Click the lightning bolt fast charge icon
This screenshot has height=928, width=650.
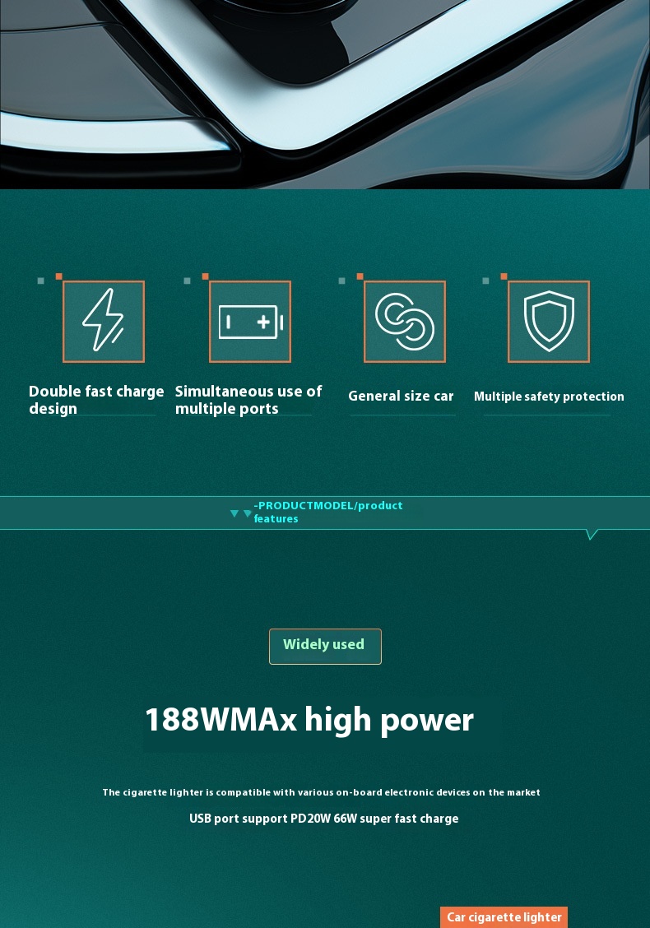click(x=104, y=322)
